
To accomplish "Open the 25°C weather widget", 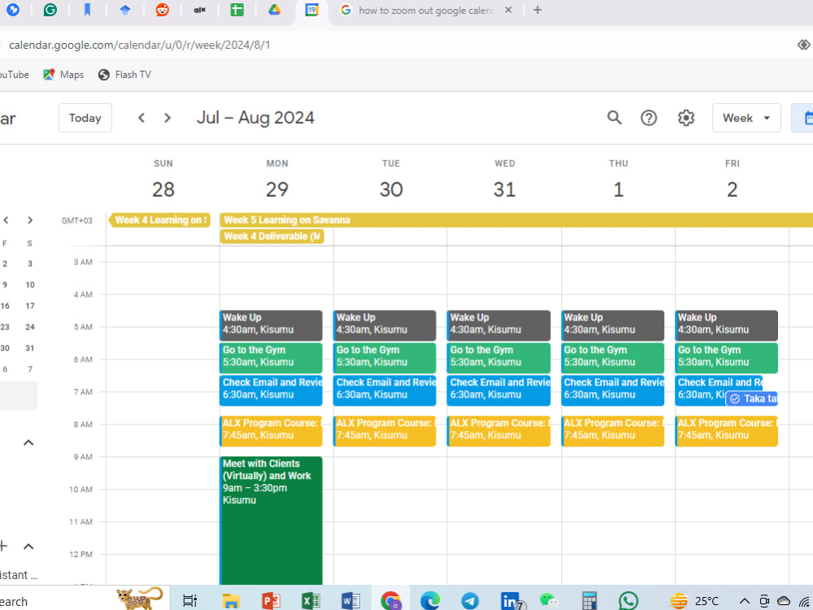I will 693,601.
